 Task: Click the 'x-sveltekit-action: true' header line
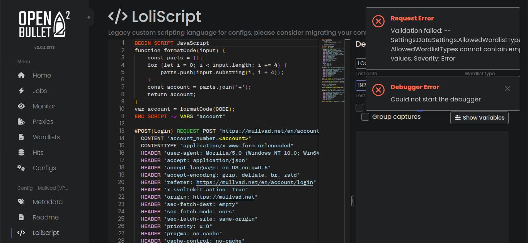coord(194,189)
